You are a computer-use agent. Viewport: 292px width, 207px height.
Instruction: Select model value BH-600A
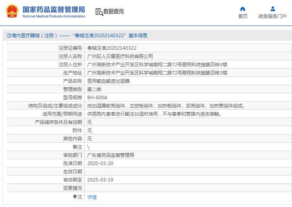coord(97,98)
